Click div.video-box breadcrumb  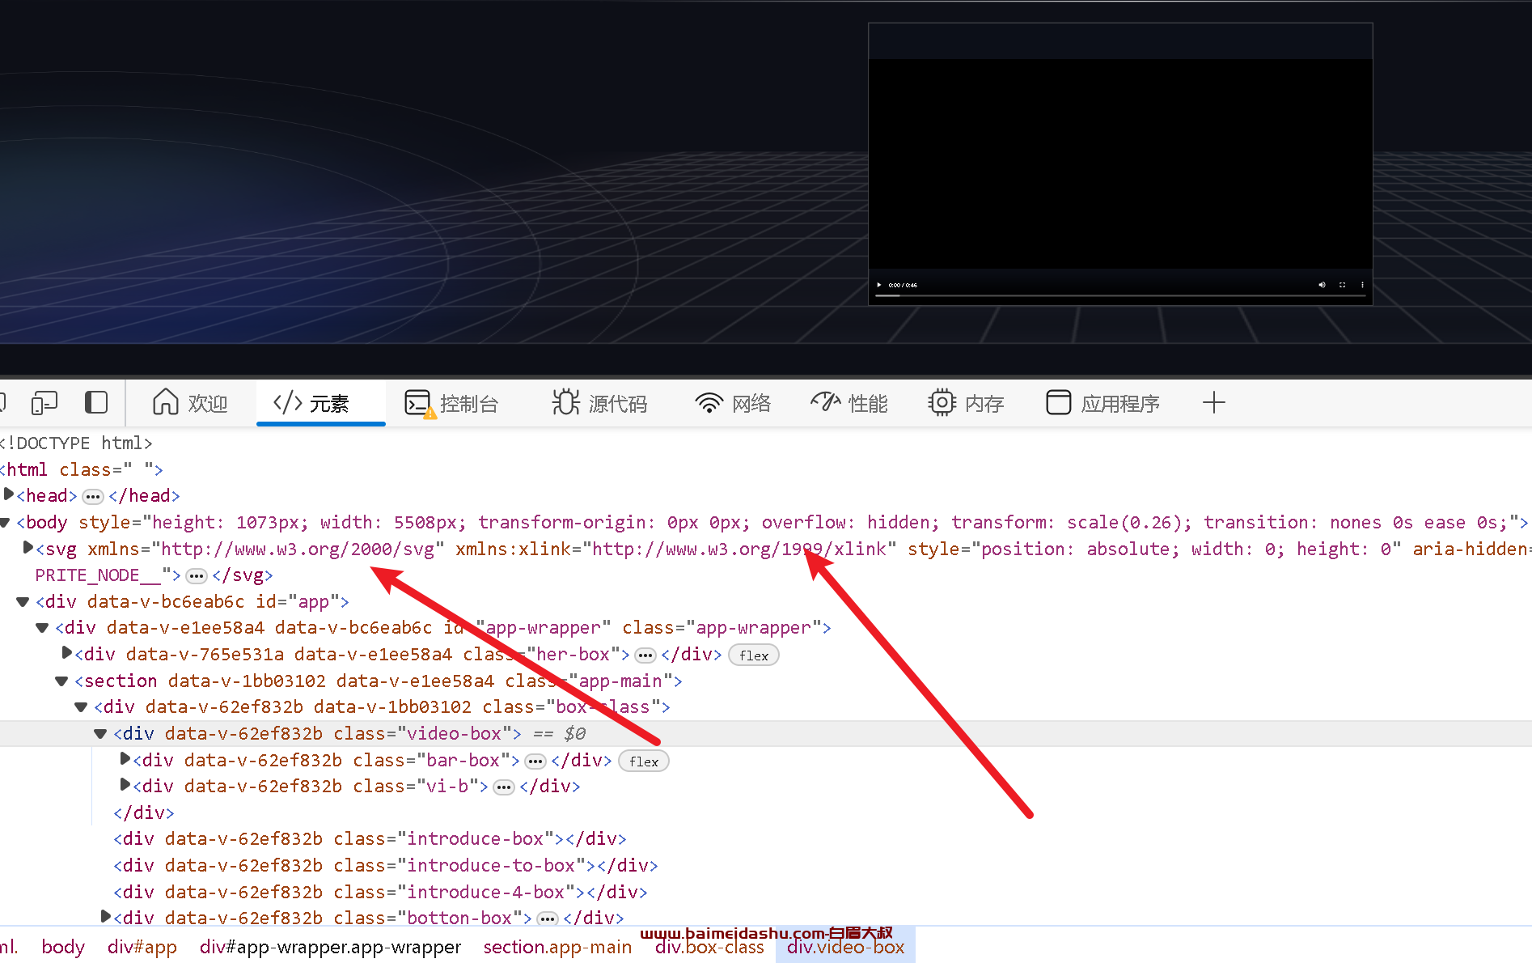pyautogui.click(x=845, y=946)
